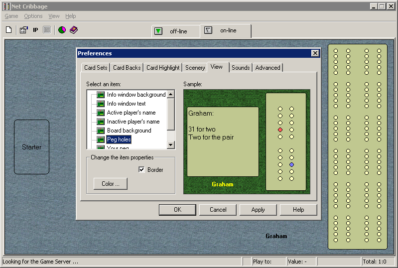Screen dimensions: 398x268
Task: Click icon beside Board background
Action: (x=101, y=131)
